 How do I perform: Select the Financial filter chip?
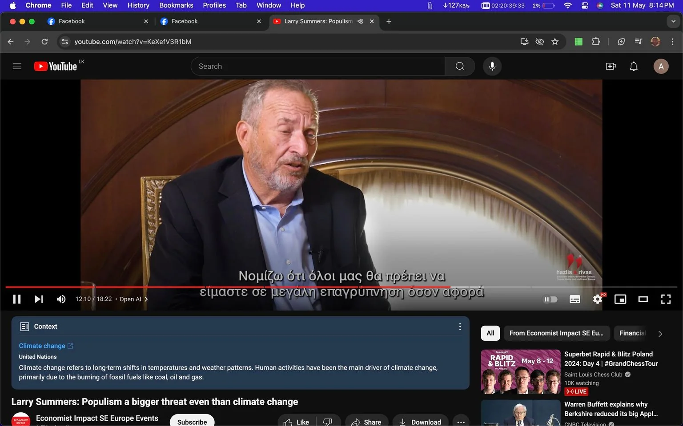point(631,333)
